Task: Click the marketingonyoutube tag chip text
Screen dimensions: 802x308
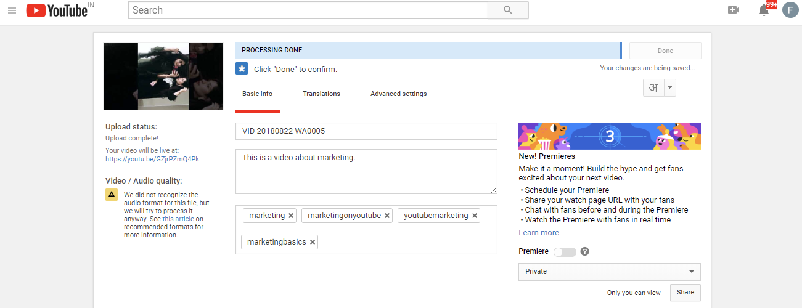Action: click(x=344, y=216)
